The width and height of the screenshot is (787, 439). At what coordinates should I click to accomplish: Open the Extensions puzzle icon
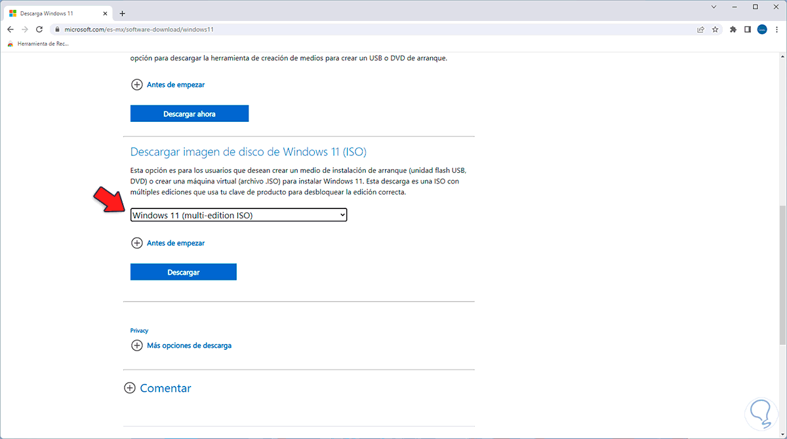pyautogui.click(x=733, y=29)
